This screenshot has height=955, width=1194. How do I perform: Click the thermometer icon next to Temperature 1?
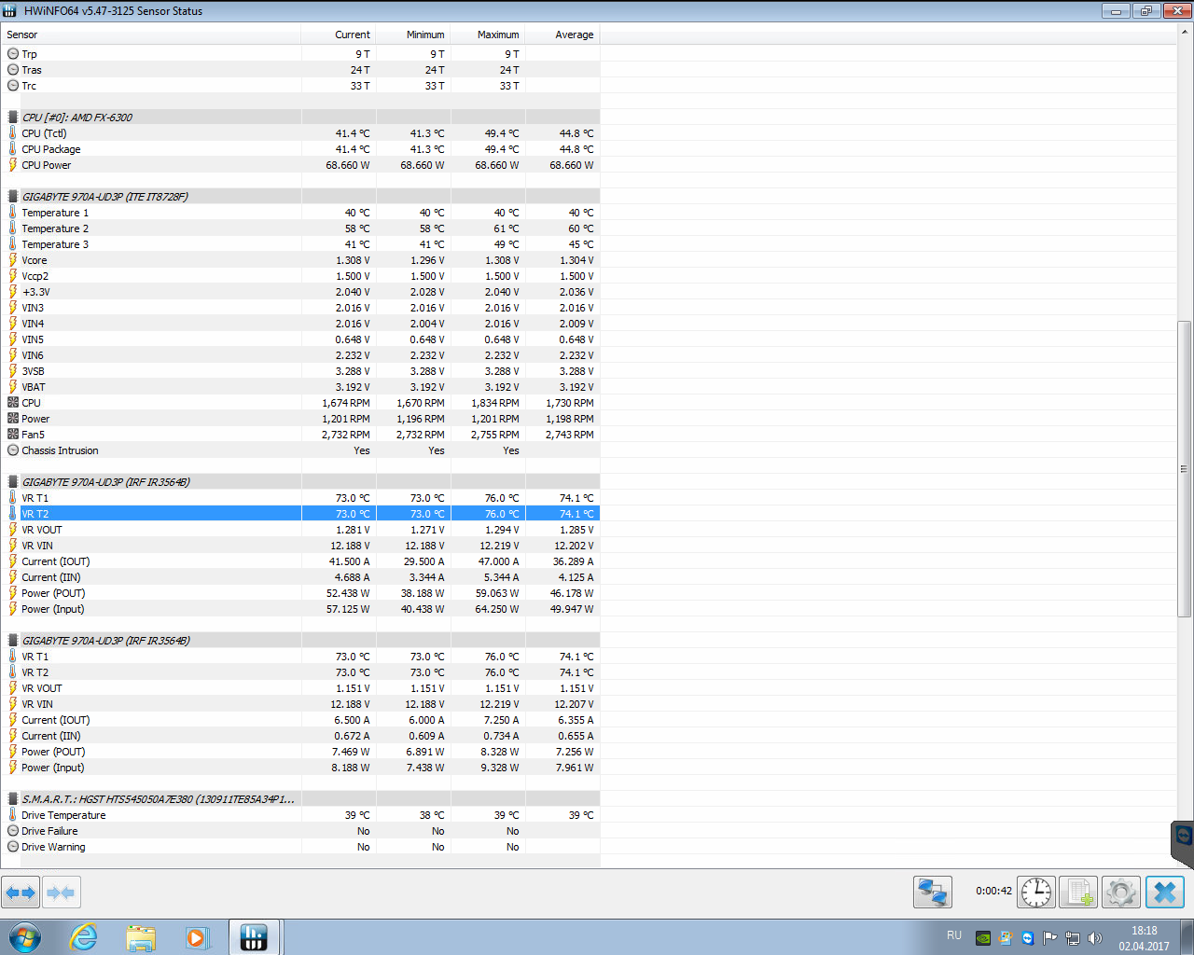tap(13, 213)
